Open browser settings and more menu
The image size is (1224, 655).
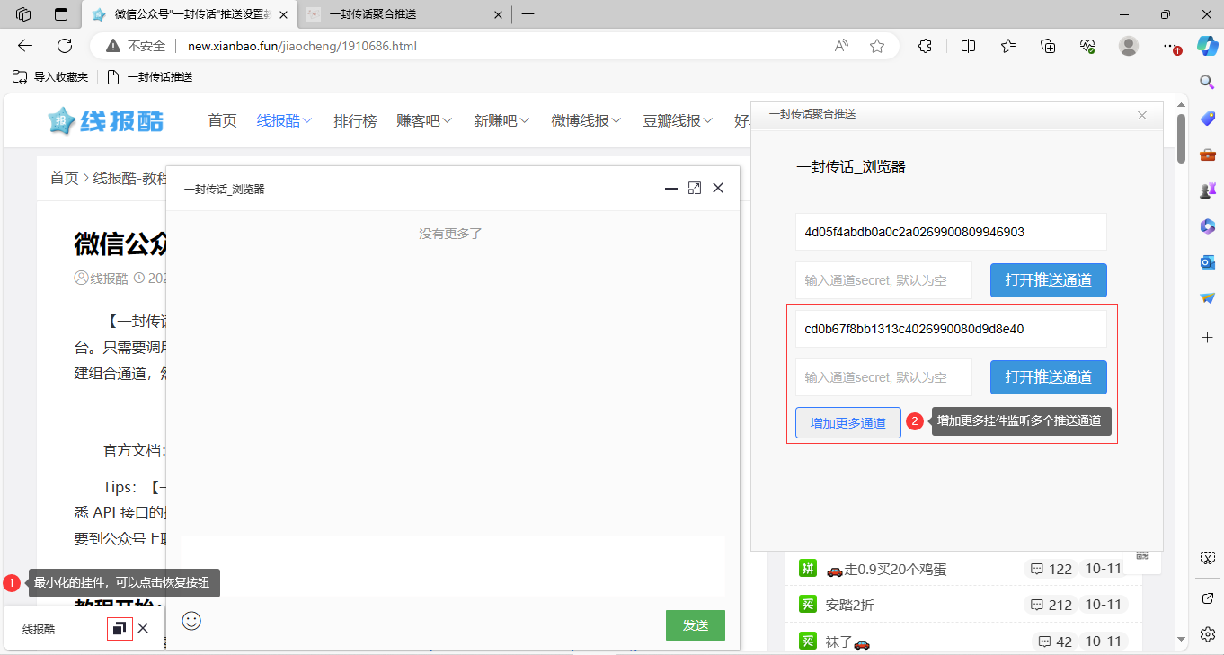1169,46
